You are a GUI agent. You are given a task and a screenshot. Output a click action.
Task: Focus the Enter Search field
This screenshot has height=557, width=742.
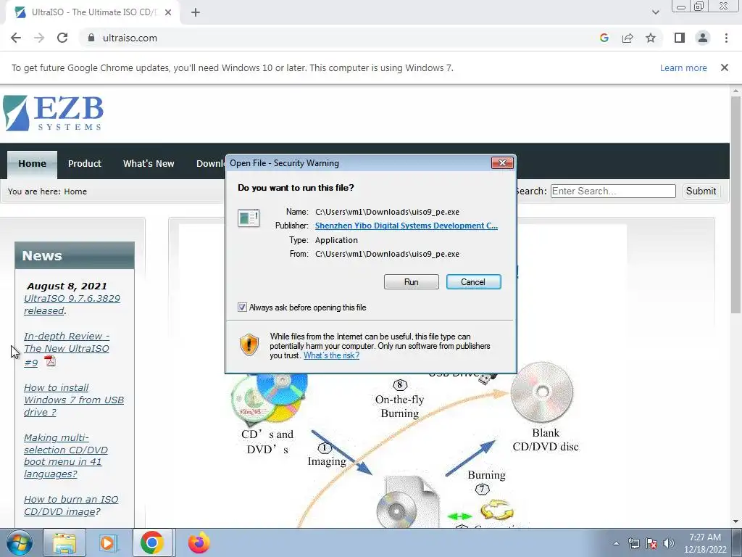point(613,191)
